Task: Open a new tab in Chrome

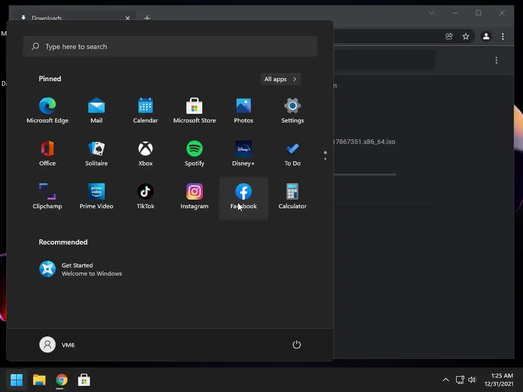Action: (x=147, y=18)
